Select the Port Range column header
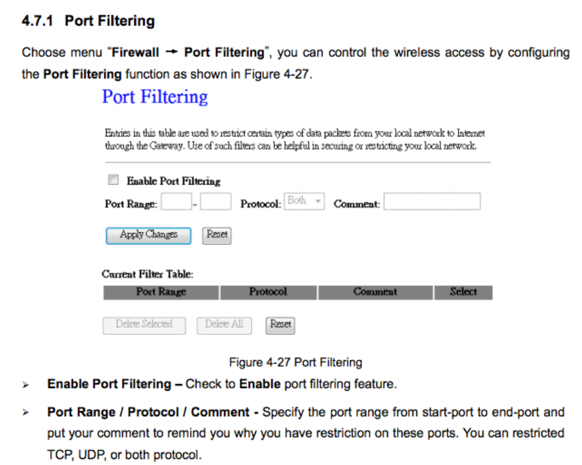This screenshot has height=465, width=582. [x=161, y=293]
